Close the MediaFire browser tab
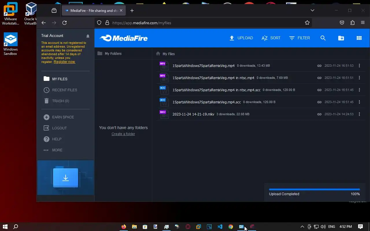Screen dimensions: 370x231 (121, 11)
